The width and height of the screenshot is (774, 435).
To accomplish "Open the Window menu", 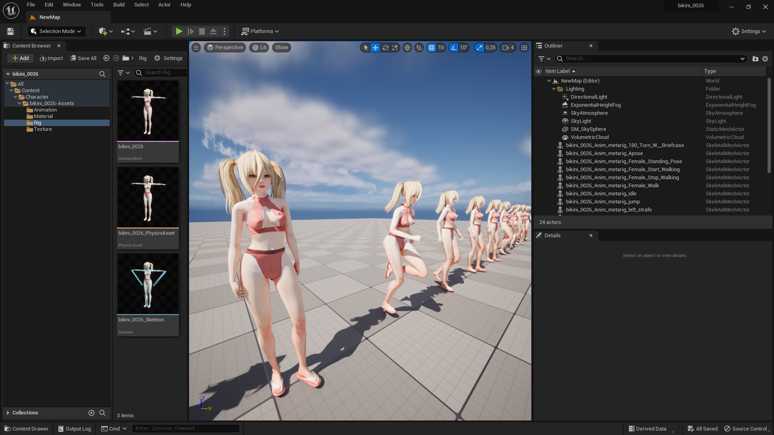I will coord(72,5).
